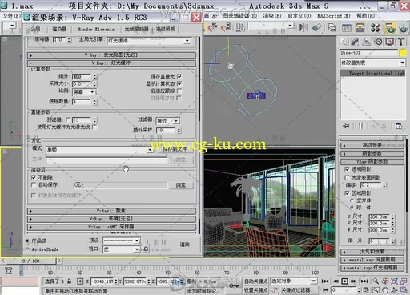Viewport: 410px width, 295px height.
Task: Switch to the 渲染器 tab
Action: click(x=59, y=29)
